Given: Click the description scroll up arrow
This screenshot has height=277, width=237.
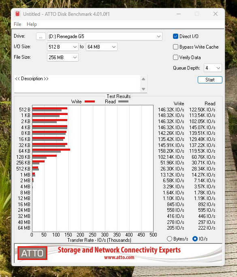Looking at the screenshot, I should [x=143, y=79].
